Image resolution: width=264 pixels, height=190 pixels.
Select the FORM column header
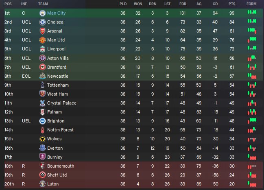coord(251,4)
